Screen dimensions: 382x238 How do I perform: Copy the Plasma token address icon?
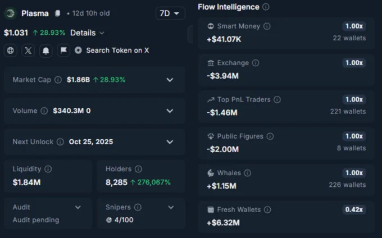coord(57,13)
